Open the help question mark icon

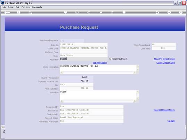click(x=18, y=13)
